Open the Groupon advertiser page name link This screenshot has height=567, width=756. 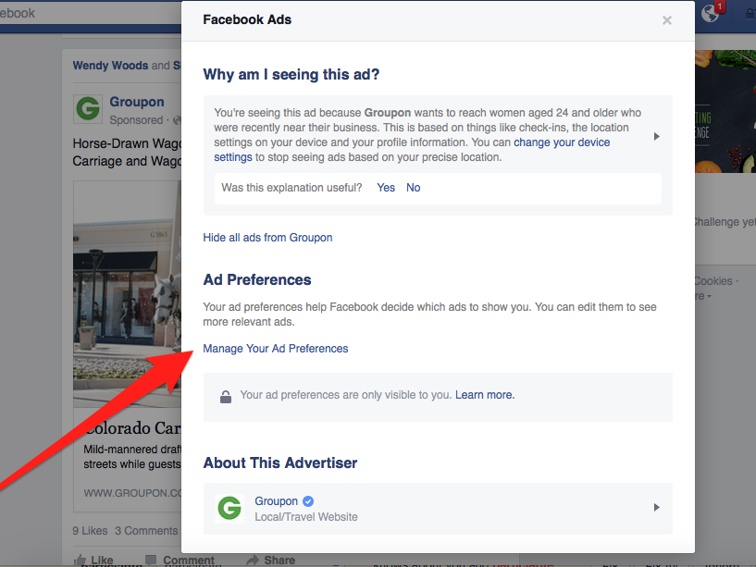277,501
